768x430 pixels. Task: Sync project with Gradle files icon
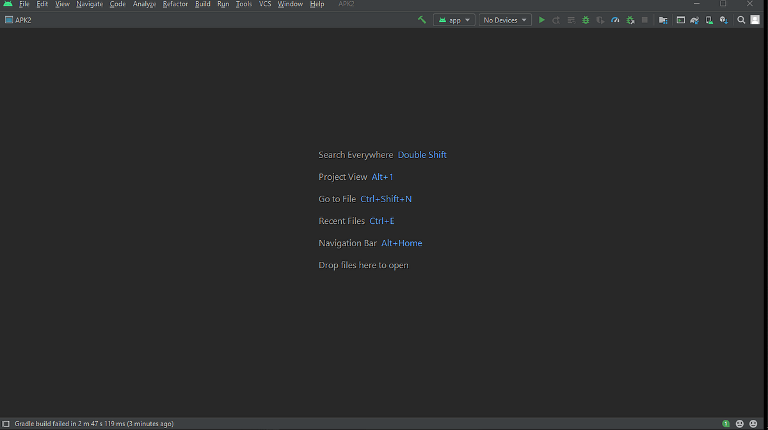(694, 20)
